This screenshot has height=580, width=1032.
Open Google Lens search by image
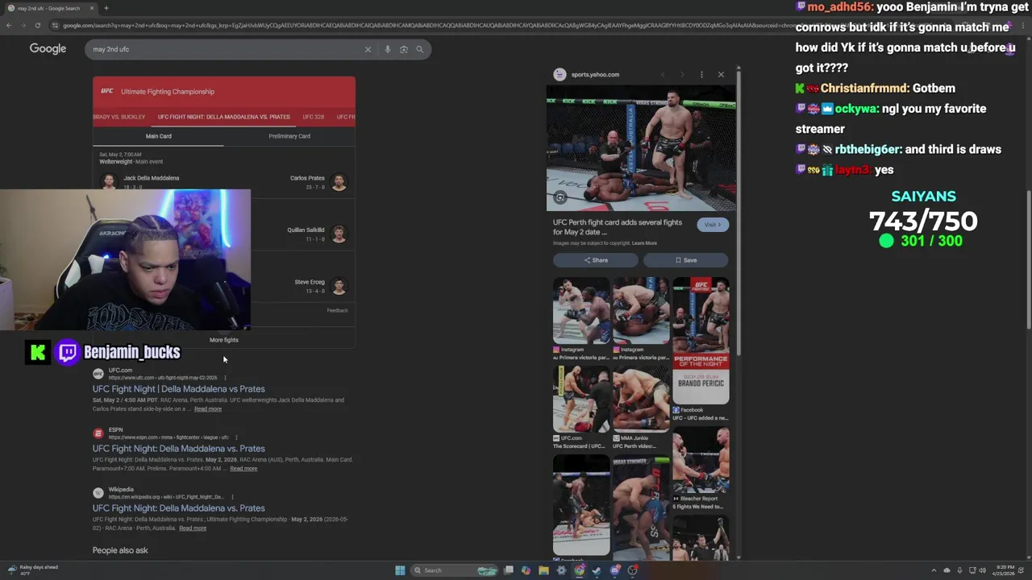tap(404, 49)
